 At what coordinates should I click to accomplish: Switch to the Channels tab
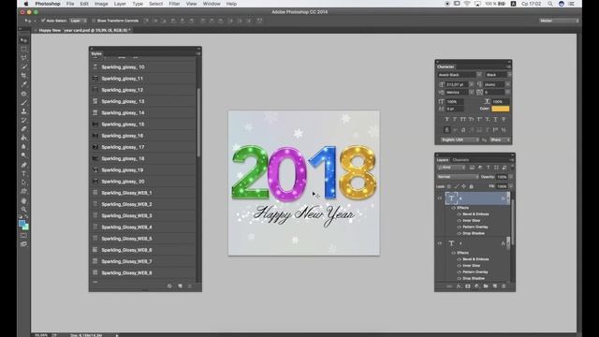460,160
